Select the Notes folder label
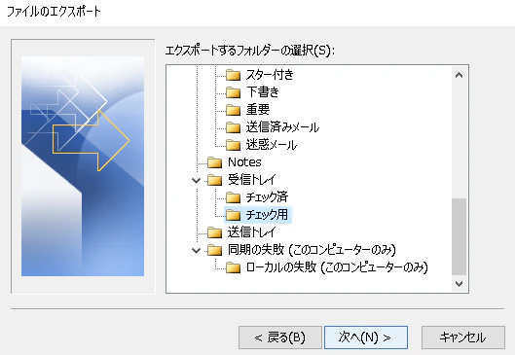This screenshot has height=355, width=515. (x=244, y=162)
